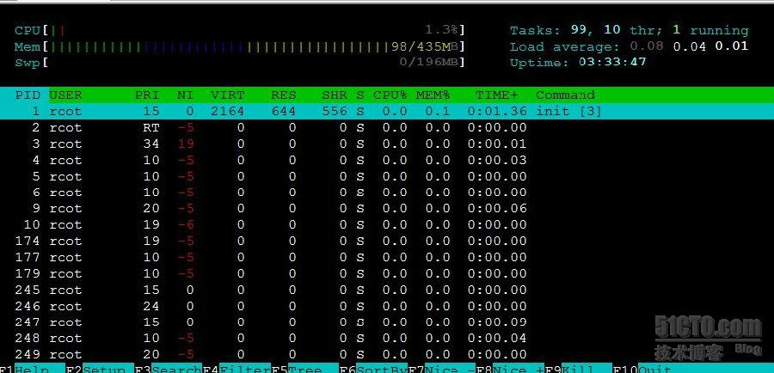This screenshot has width=774, height=373.
Task: Sort by the MEM% column header
Action: coord(433,95)
